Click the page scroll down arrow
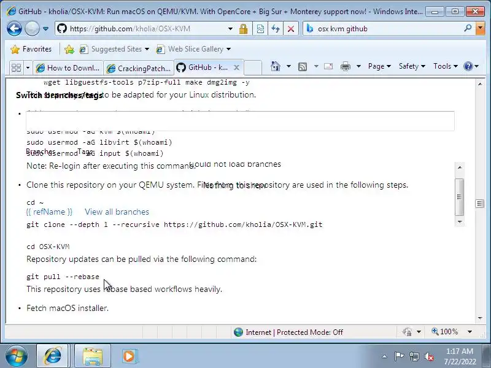 (480, 318)
